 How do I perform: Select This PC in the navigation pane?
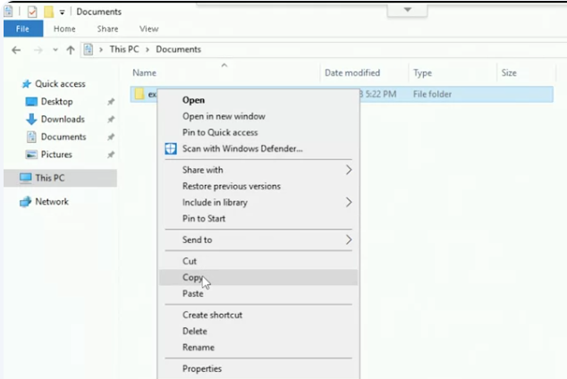(x=50, y=178)
